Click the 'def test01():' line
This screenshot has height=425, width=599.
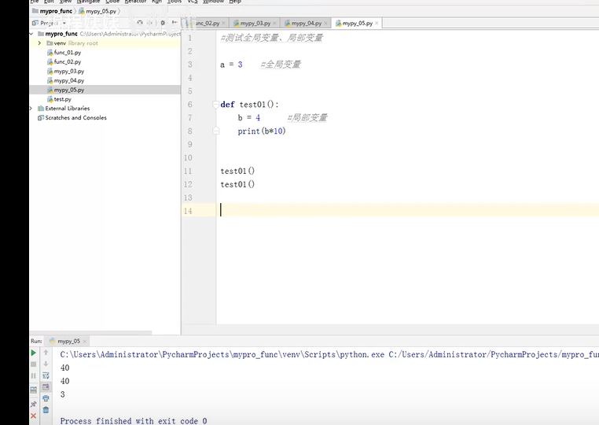[250, 105]
